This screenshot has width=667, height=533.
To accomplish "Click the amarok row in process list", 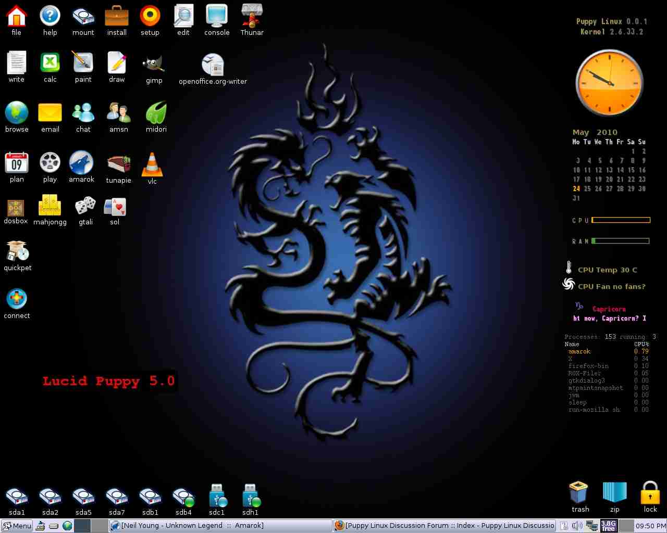I will pos(608,351).
